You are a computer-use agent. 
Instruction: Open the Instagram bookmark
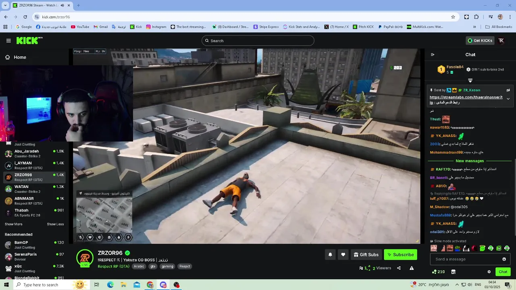[x=156, y=27]
